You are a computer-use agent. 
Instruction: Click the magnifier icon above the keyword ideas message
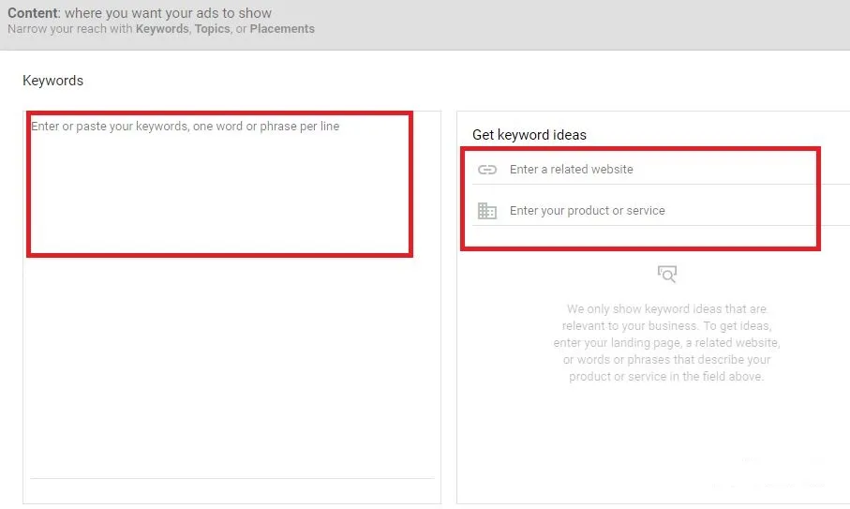tap(666, 274)
